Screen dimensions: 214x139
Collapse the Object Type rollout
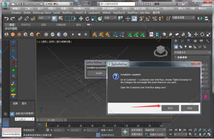[182, 57]
